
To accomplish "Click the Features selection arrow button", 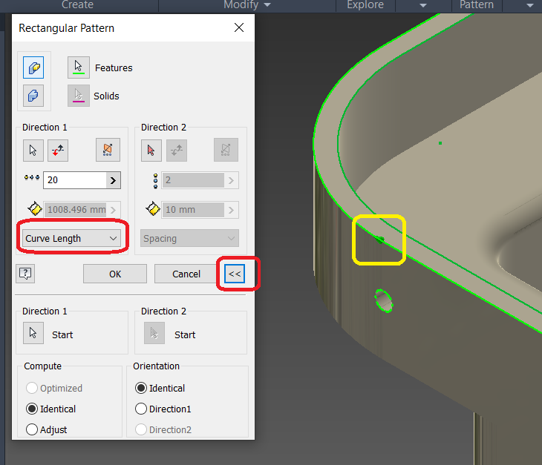I will click(79, 67).
